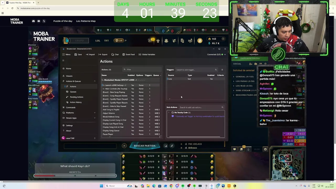336x189 pixels.
Task: Switch to the LOL tab in client
Action: [x=98, y=41]
